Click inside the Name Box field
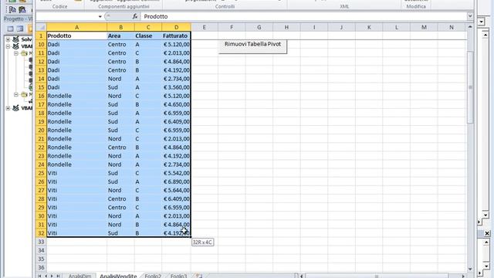 66,16
